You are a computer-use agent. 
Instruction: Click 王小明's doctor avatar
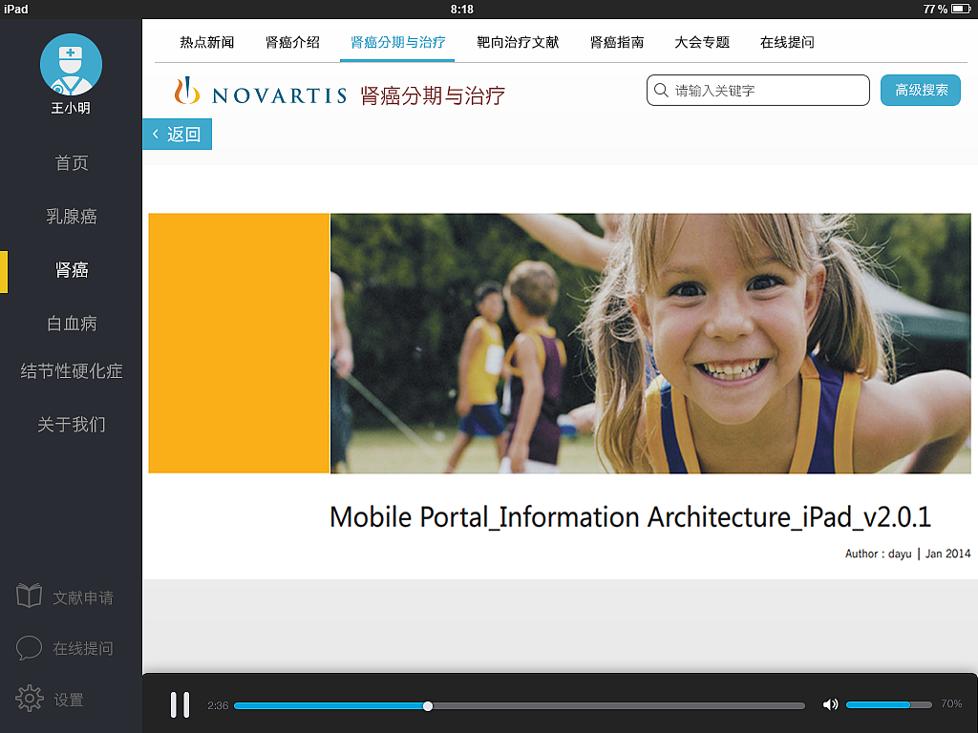pyautogui.click(x=71, y=64)
